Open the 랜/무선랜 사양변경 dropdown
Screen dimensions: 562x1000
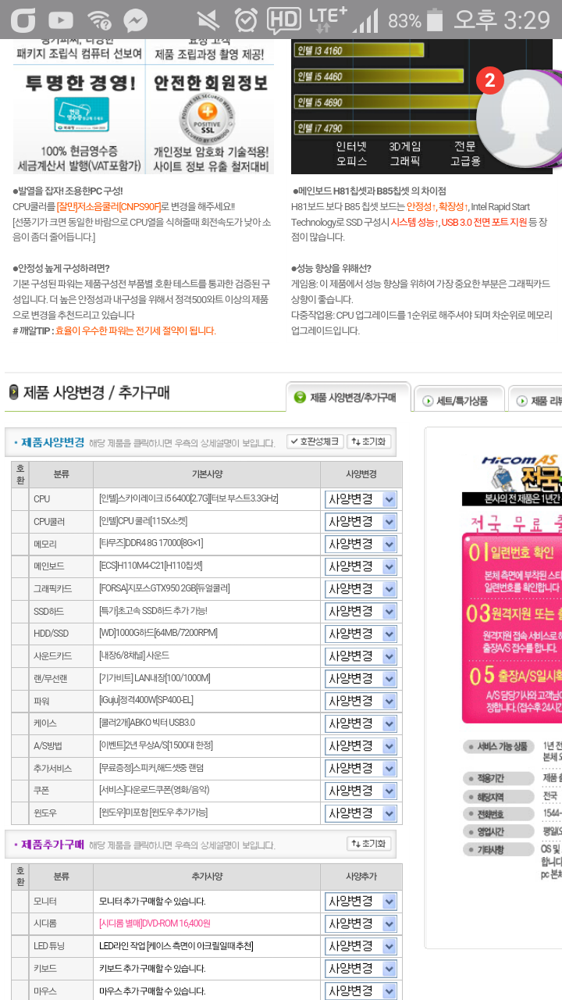click(361, 679)
